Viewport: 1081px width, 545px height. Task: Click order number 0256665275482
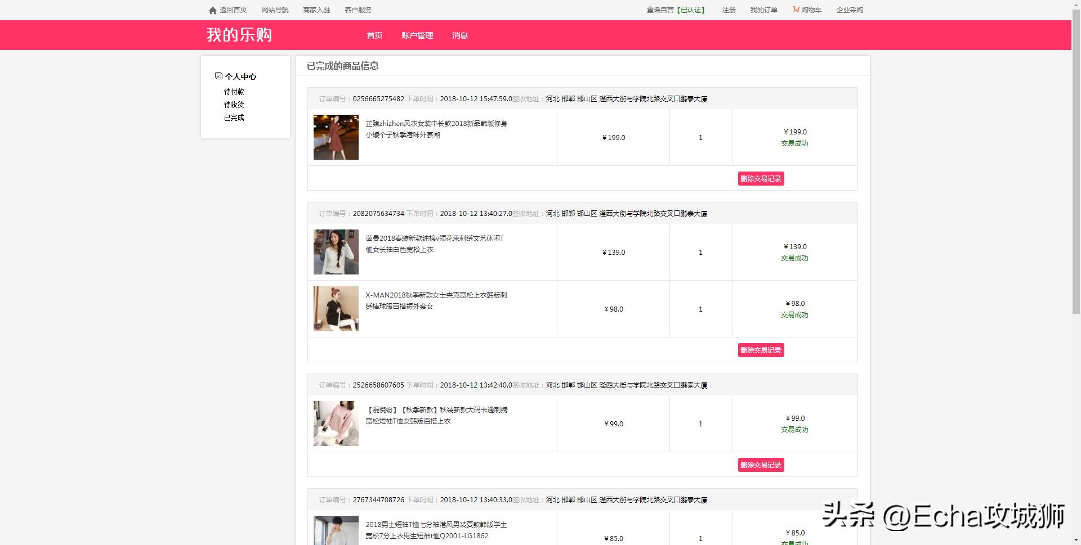(x=378, y=99)
